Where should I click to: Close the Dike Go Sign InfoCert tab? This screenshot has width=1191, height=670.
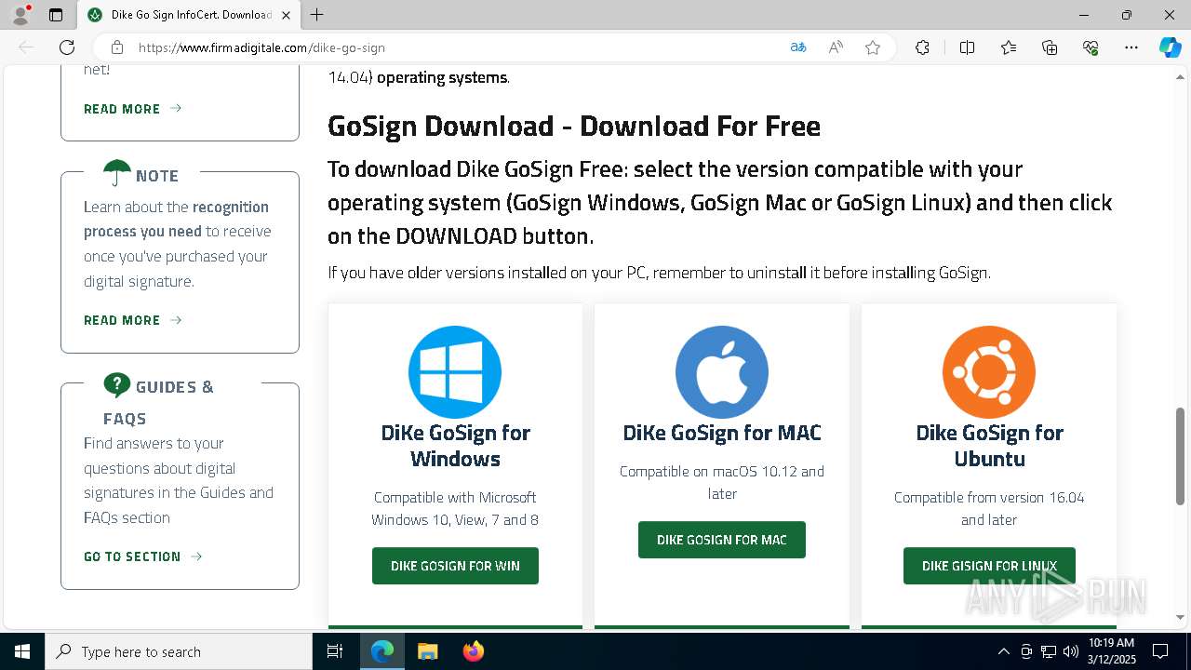286,15
